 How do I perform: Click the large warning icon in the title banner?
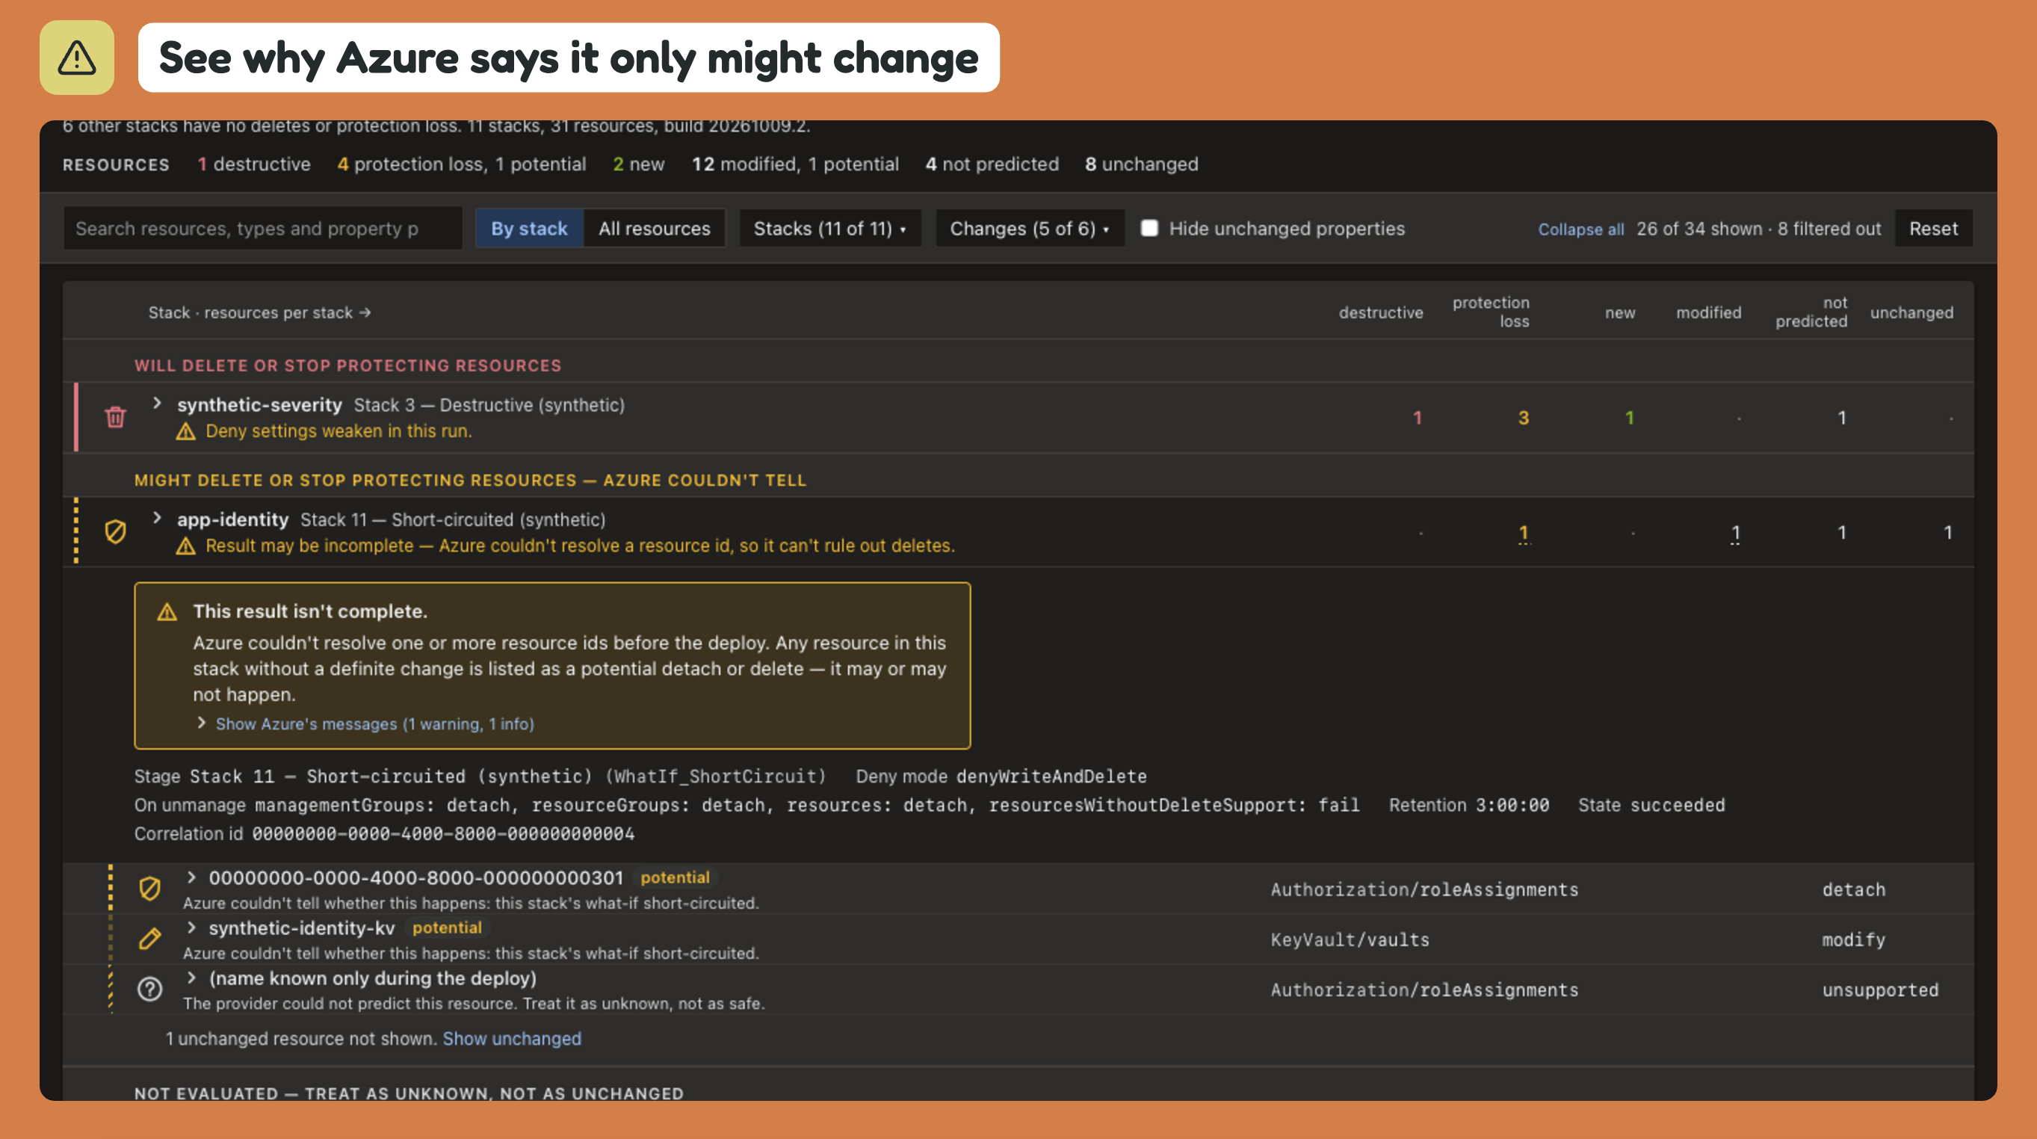77,58
